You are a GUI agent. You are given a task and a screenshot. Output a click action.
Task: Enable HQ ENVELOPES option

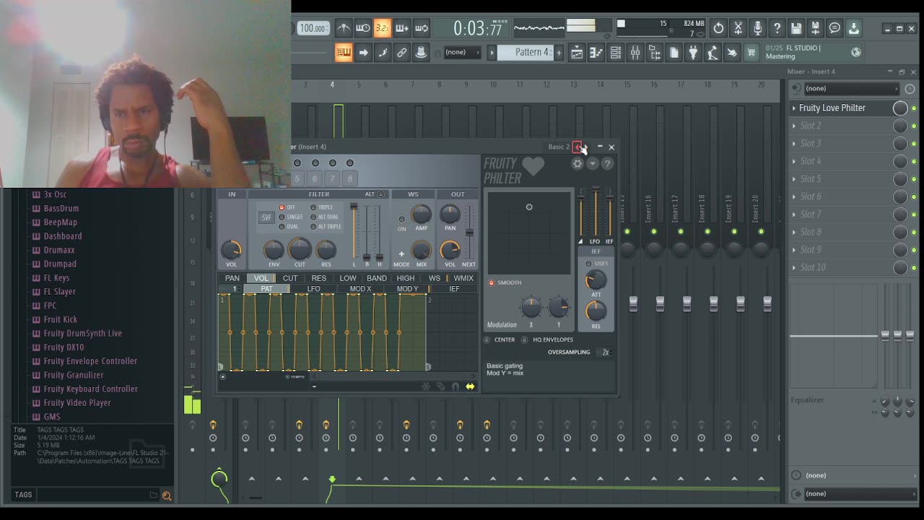(x=526, y=339)
